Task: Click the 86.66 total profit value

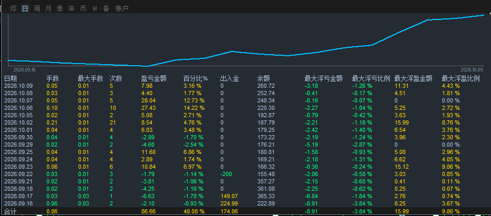Action: (148, 211)
